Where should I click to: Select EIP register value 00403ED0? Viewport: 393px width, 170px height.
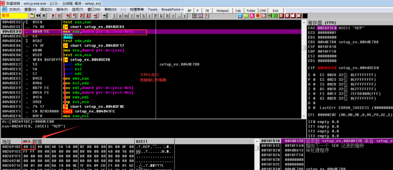coord(327,68)
